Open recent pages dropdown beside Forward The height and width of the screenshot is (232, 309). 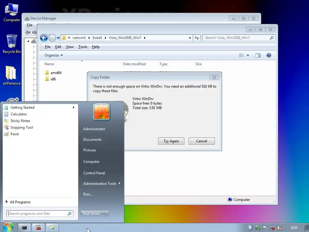58,38
